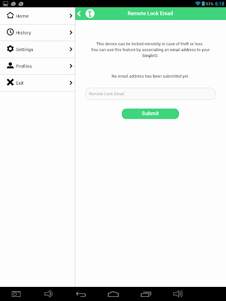The height and width of the screenshot is (301, 226).
Task: Tap the back arrow in green header
Action: [x=79, y=14]
